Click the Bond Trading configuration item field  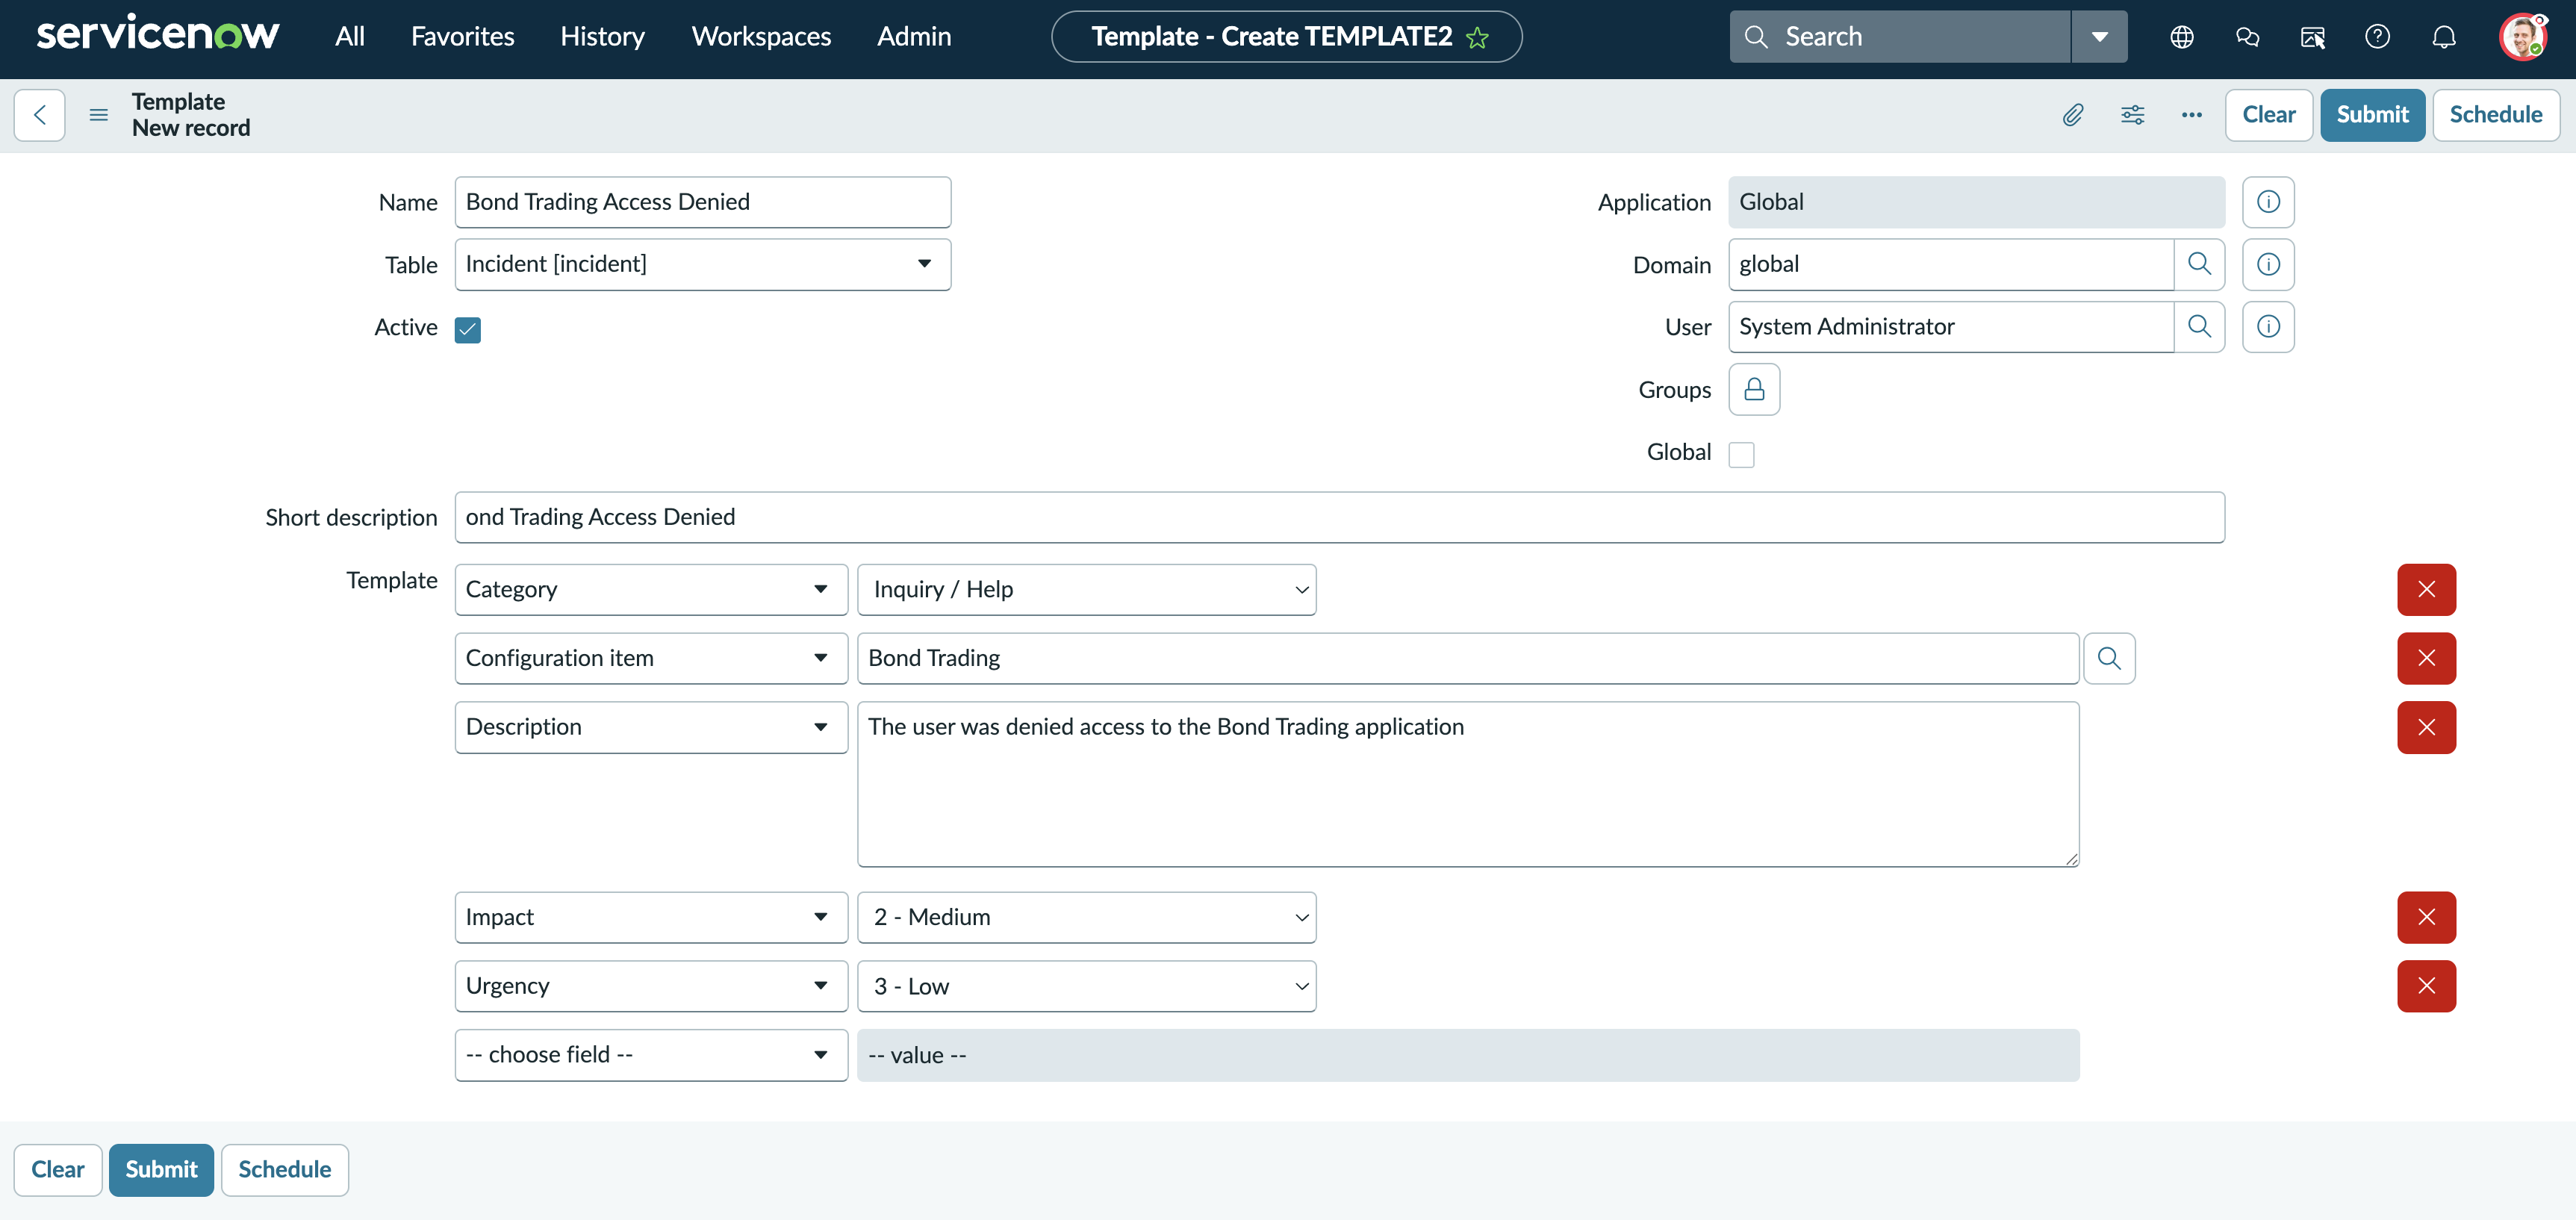coord(1468,658)
